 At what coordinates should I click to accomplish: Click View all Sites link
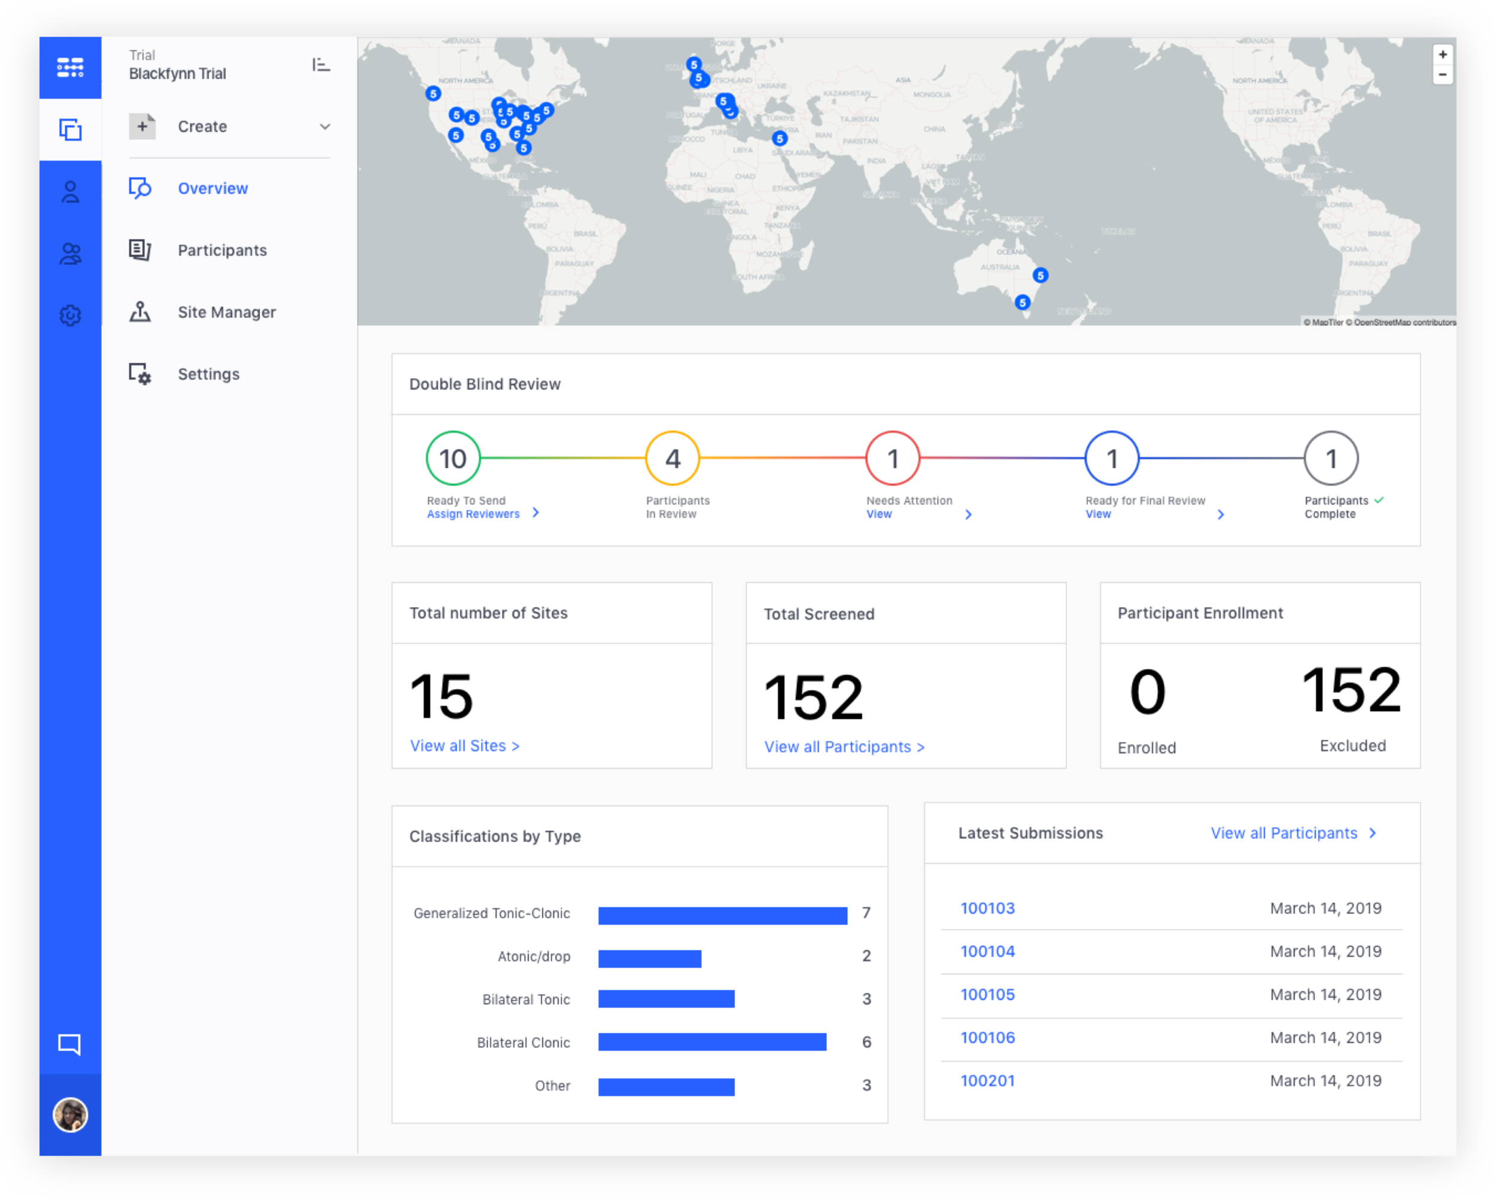point(464,746)
